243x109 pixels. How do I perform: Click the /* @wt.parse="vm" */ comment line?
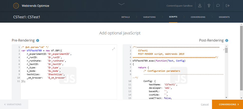click(x=35, y=47)
